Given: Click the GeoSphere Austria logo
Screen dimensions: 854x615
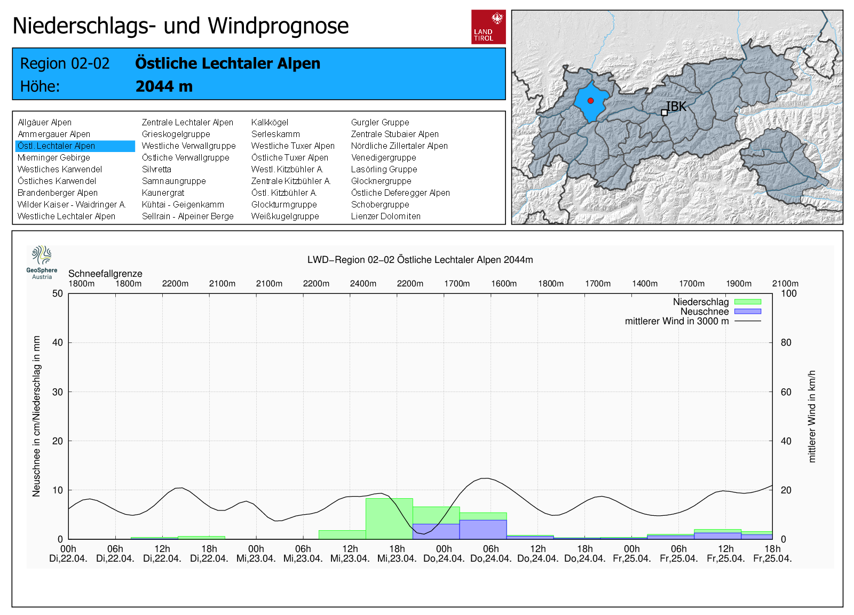Looking at the screenshot, I should [42, 261].
